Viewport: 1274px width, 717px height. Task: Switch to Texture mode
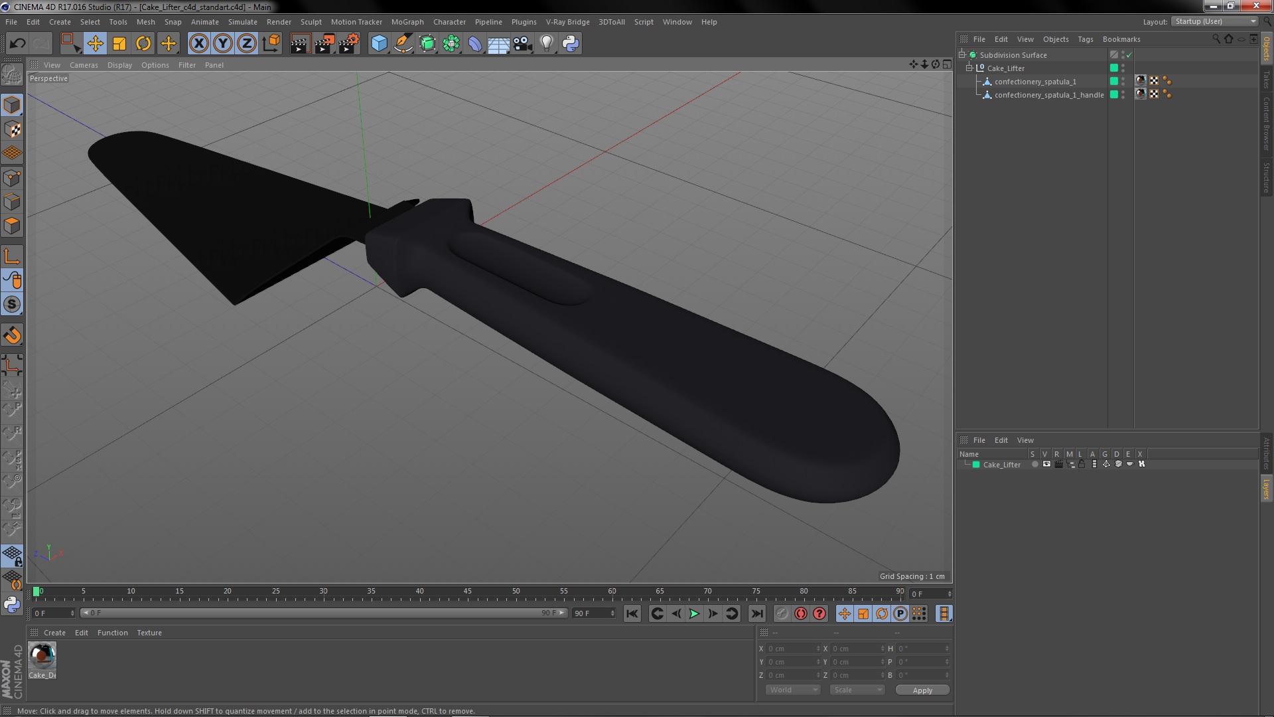coord(12,129)
